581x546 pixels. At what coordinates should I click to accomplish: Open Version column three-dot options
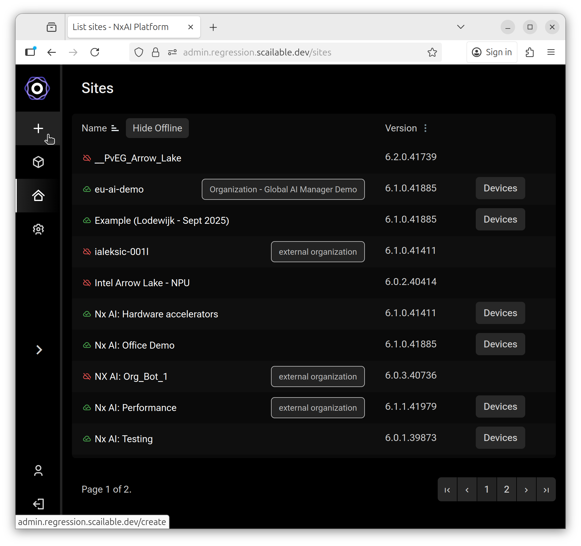425,128
